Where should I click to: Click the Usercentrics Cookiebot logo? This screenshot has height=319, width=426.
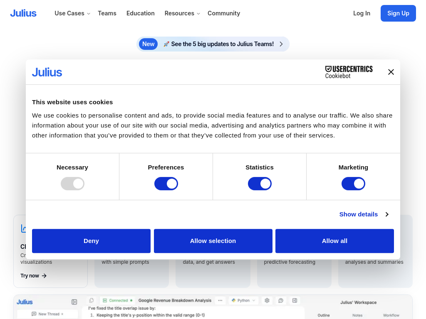349,72
